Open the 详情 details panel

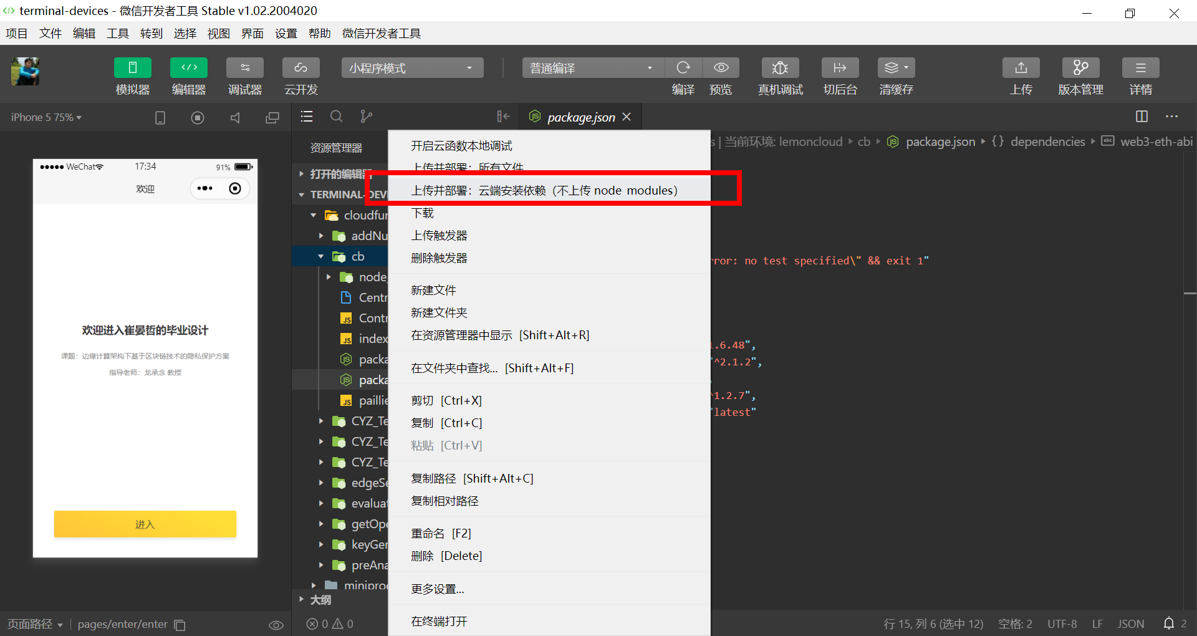pos(1141,68)
